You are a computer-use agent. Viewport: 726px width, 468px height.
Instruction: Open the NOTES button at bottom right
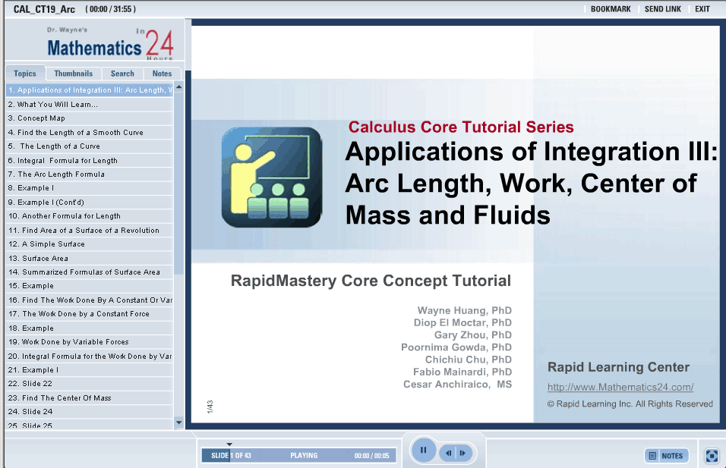pyautogui.click(x=667, y=456)
